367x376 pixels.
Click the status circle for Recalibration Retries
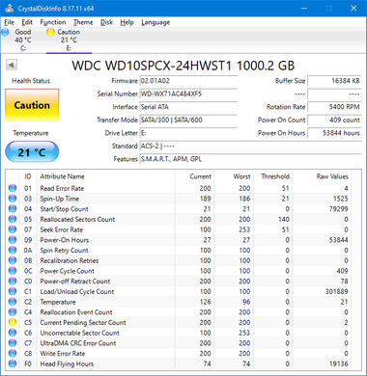point(13,260)
